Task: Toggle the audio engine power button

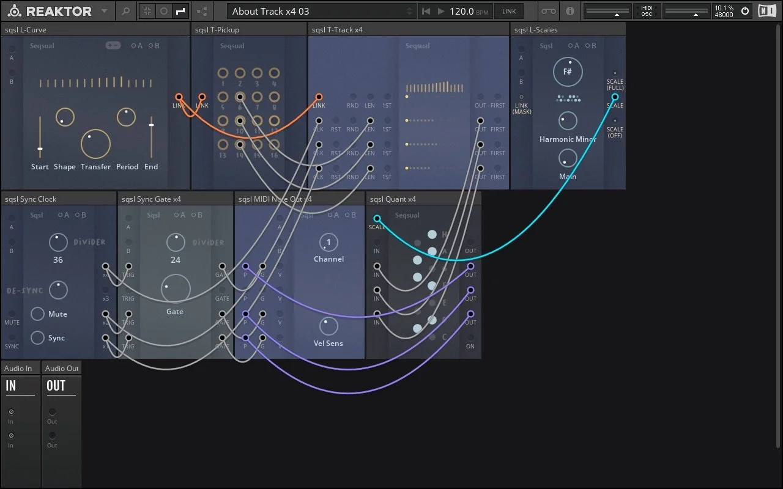Action: [744, 11]
